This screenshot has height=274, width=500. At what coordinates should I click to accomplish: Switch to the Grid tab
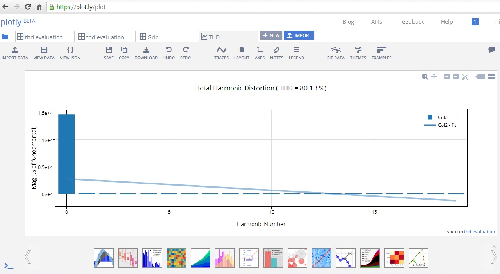167,36
